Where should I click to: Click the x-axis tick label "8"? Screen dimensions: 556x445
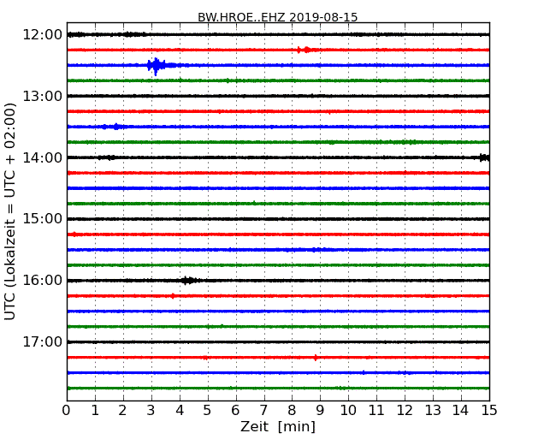pyautogui.click(x=292, y=411)
